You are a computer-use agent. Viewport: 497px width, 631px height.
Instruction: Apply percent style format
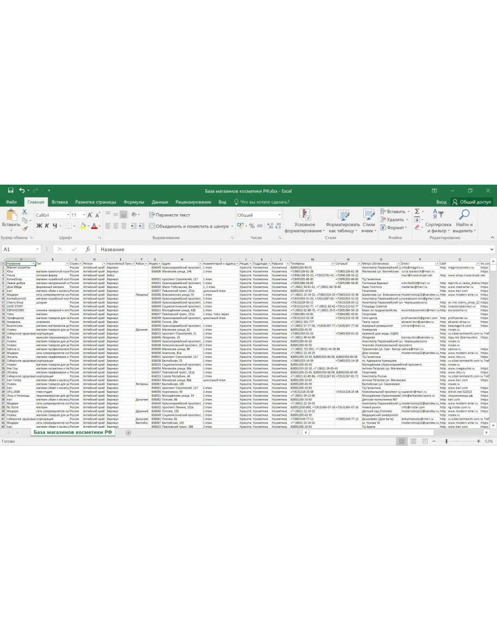252,226
